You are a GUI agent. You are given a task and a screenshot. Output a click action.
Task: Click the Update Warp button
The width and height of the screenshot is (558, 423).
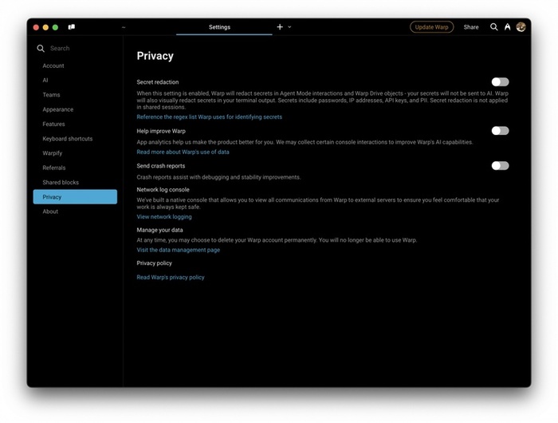[432, 27]
